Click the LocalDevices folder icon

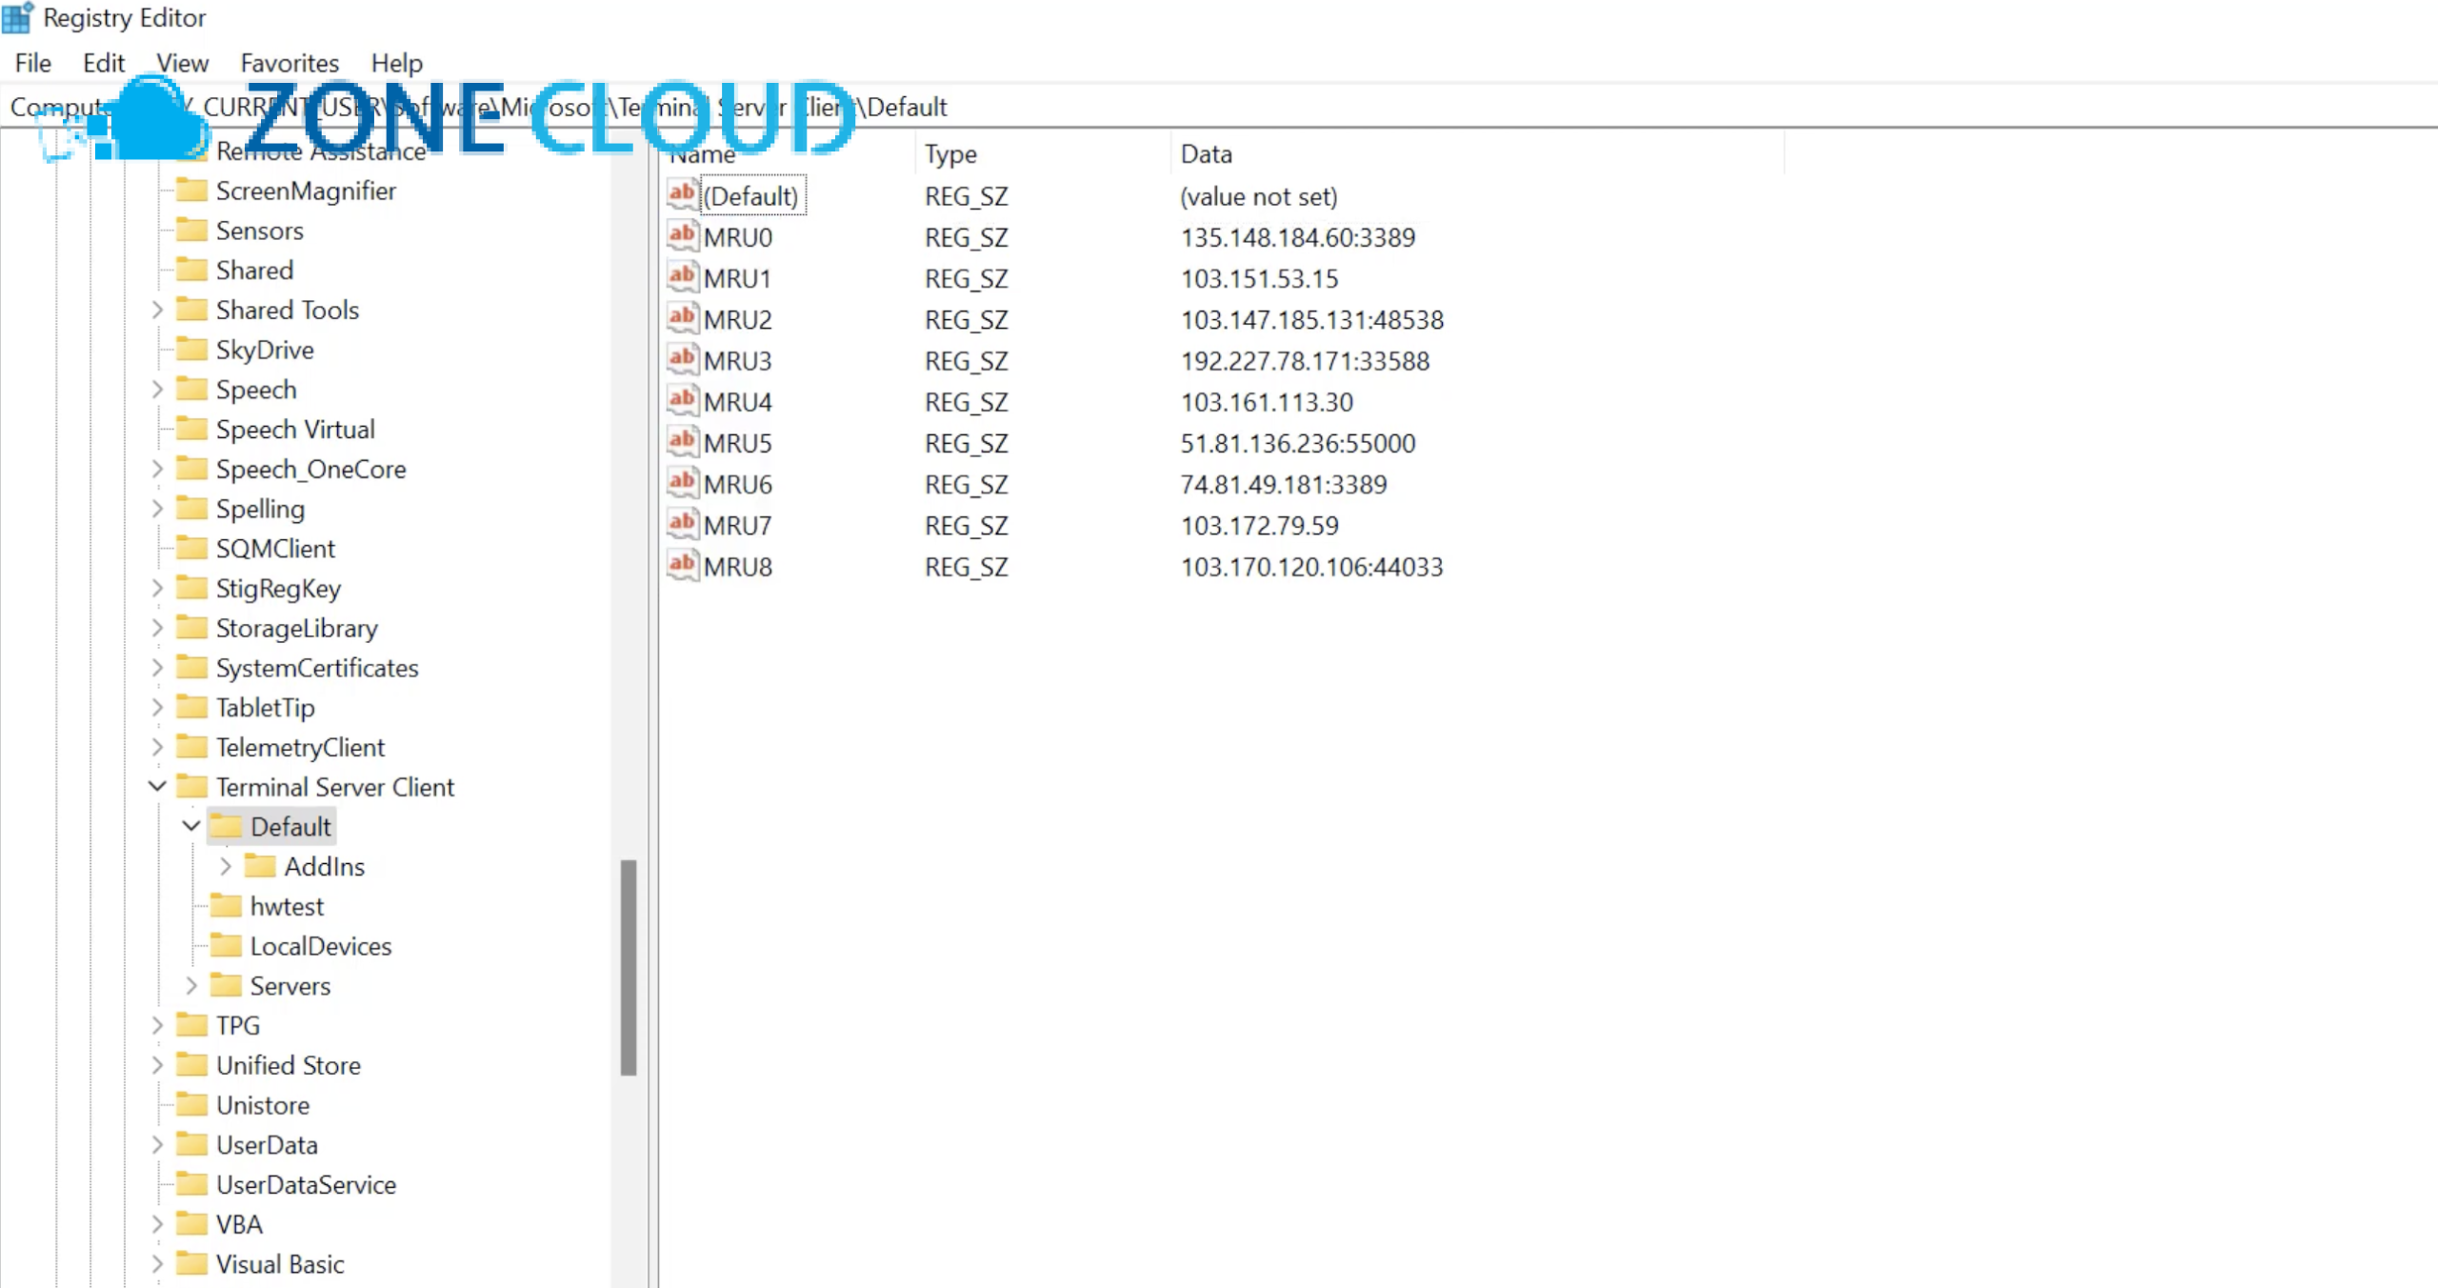point(227,945)
